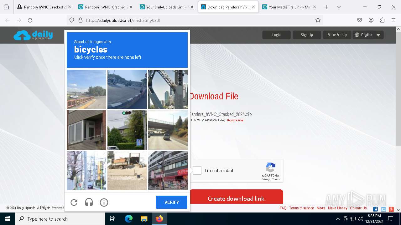The image size is (401, 225).
Task: Click the Firefox taskbar icon
Action: pos(159,219)
